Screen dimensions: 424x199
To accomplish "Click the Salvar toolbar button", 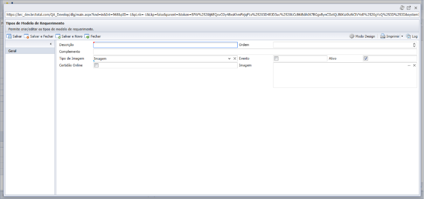I will point(14,36).
